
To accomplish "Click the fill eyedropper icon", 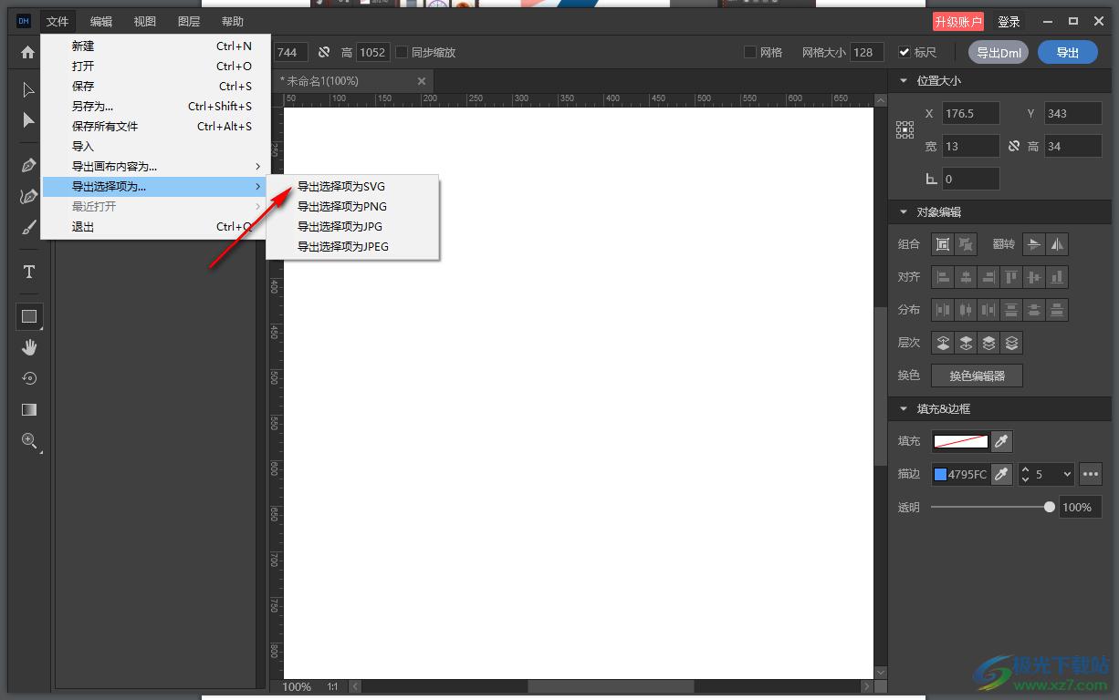I will (x=1001, y=442).
